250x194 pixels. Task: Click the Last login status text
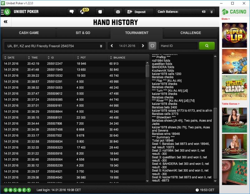pos(59,190)
